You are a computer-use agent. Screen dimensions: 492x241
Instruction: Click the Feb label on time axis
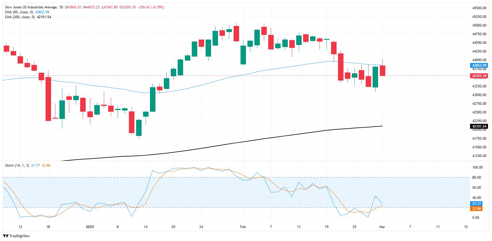coord(243,227)
